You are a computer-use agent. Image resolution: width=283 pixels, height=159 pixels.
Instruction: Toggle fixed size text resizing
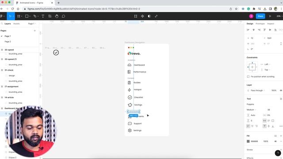point(273,121)
